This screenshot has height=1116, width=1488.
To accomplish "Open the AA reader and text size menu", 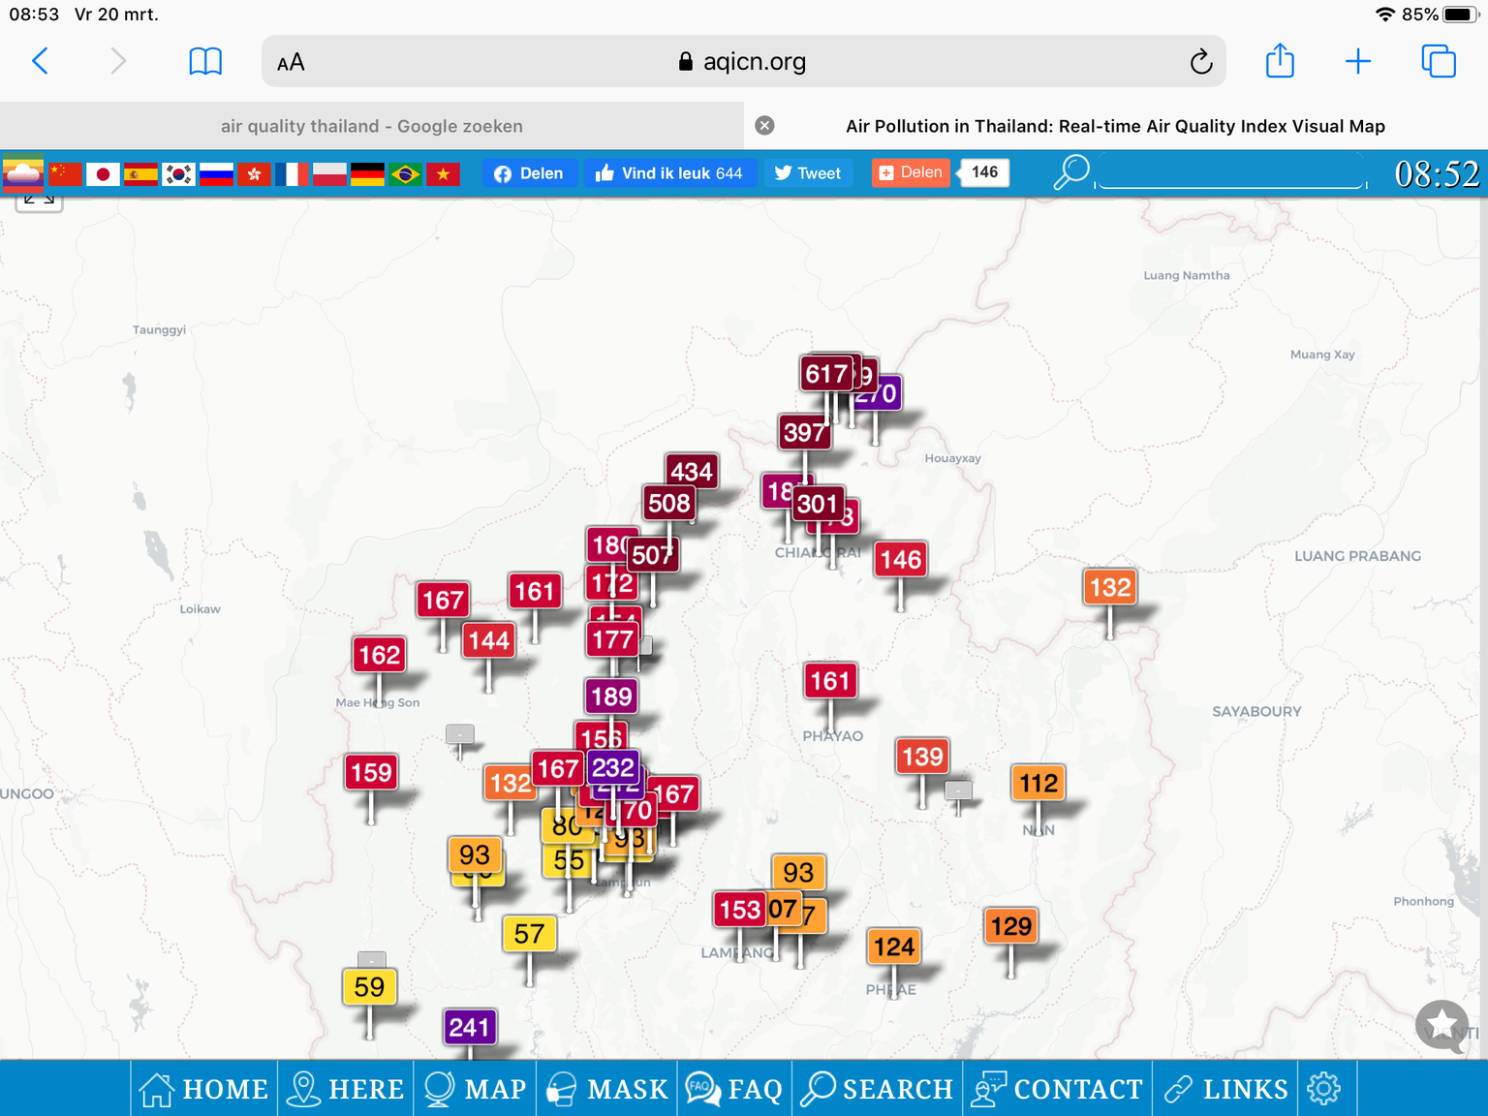I will click(291, 63).
